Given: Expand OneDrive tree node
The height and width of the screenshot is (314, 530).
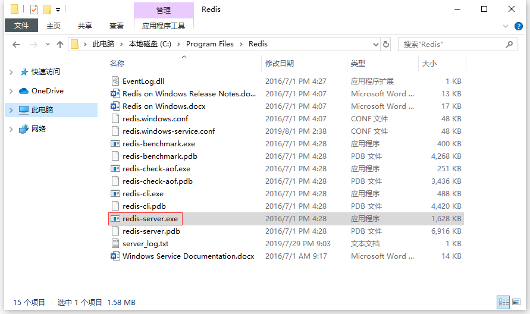Looking at the screenshot, I should point(11,91).
